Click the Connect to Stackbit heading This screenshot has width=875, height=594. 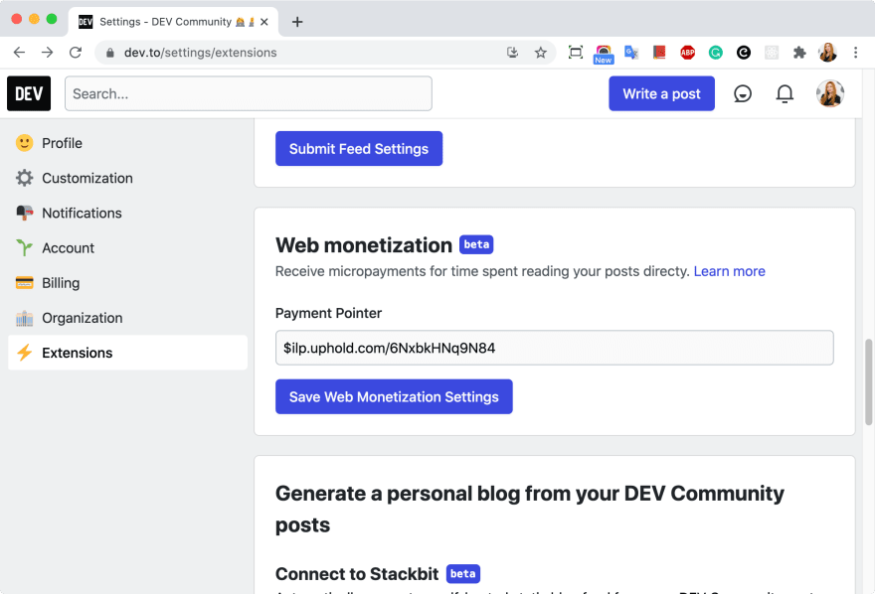[x=357, y=574]
